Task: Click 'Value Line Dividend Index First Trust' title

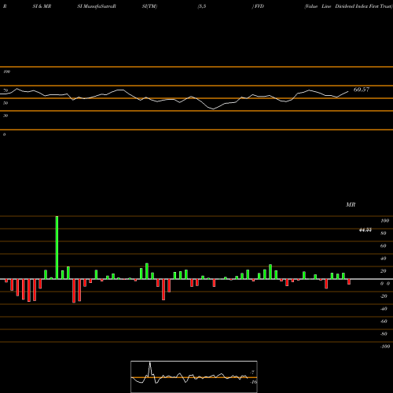Action: pos(348,6)
